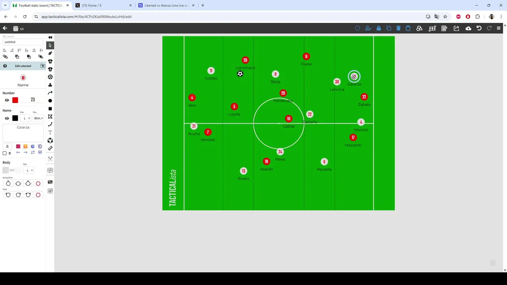This screenshot has height=285, width=507.
Task: Open the hamburger menu
Action: (499, 28)
